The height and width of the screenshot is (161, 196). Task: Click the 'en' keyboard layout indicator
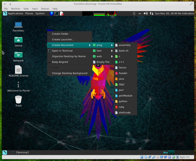pyautogui.click(x=140, y=13)
